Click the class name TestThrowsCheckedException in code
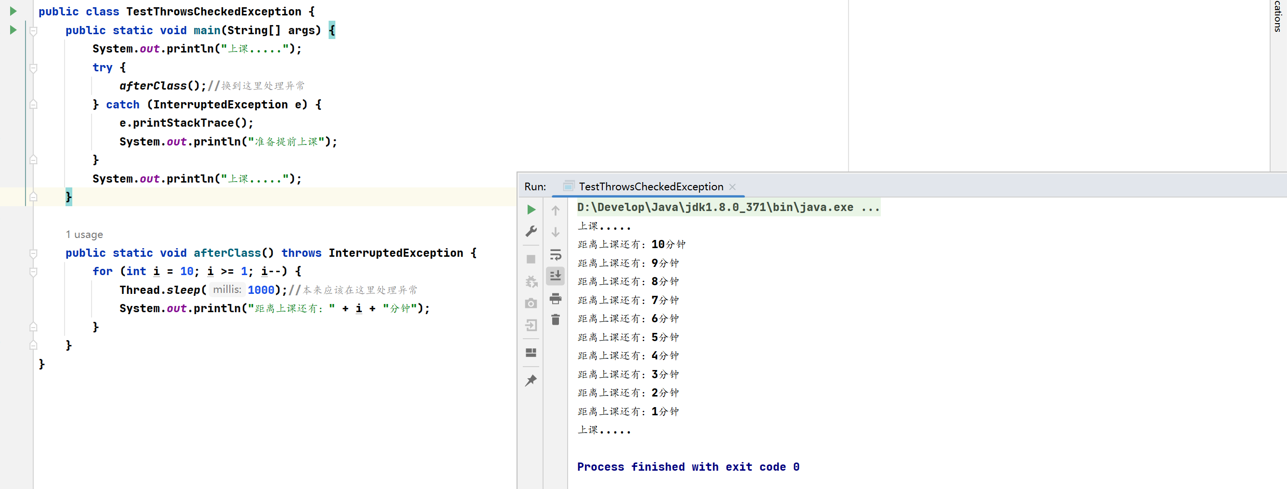1287x489 pixels. pyautogui.click(x=213, y=12)
